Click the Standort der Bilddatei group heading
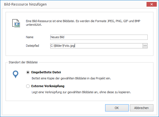159x117 pixels. (x=23, y=62)
